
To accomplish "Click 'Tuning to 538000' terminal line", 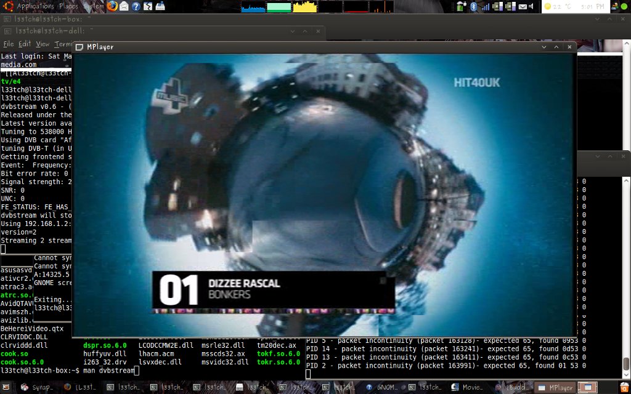I will 36,132.
